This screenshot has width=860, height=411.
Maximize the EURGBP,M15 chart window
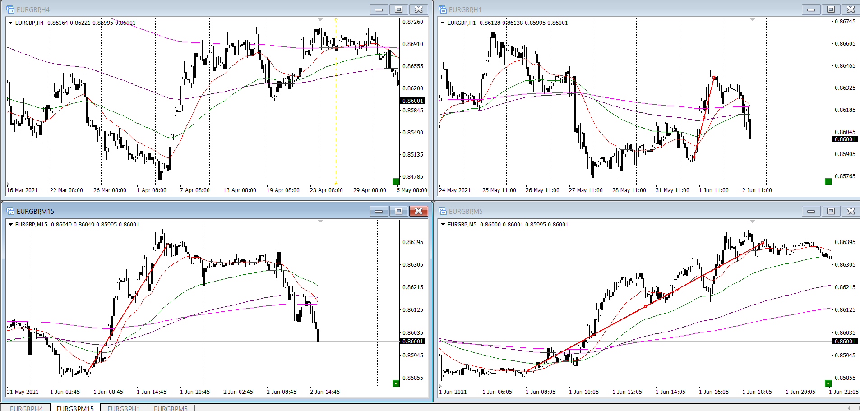pos(399,211)
